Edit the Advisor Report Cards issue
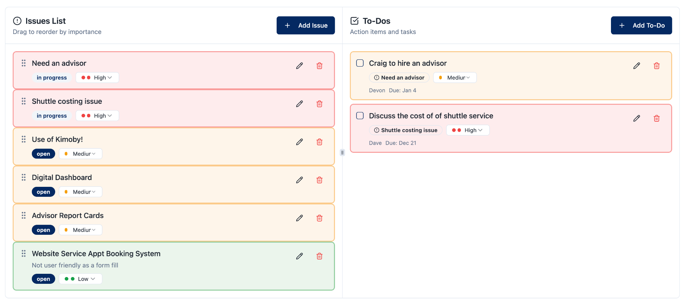 coord(300,218)
